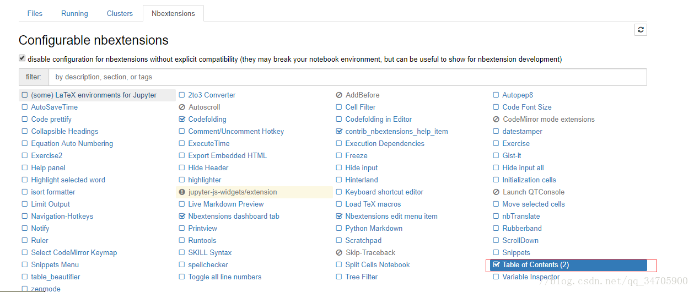Screen dimensions: 694x292
Task: Select the Hinterland extension entry
Action: point(361,180)
